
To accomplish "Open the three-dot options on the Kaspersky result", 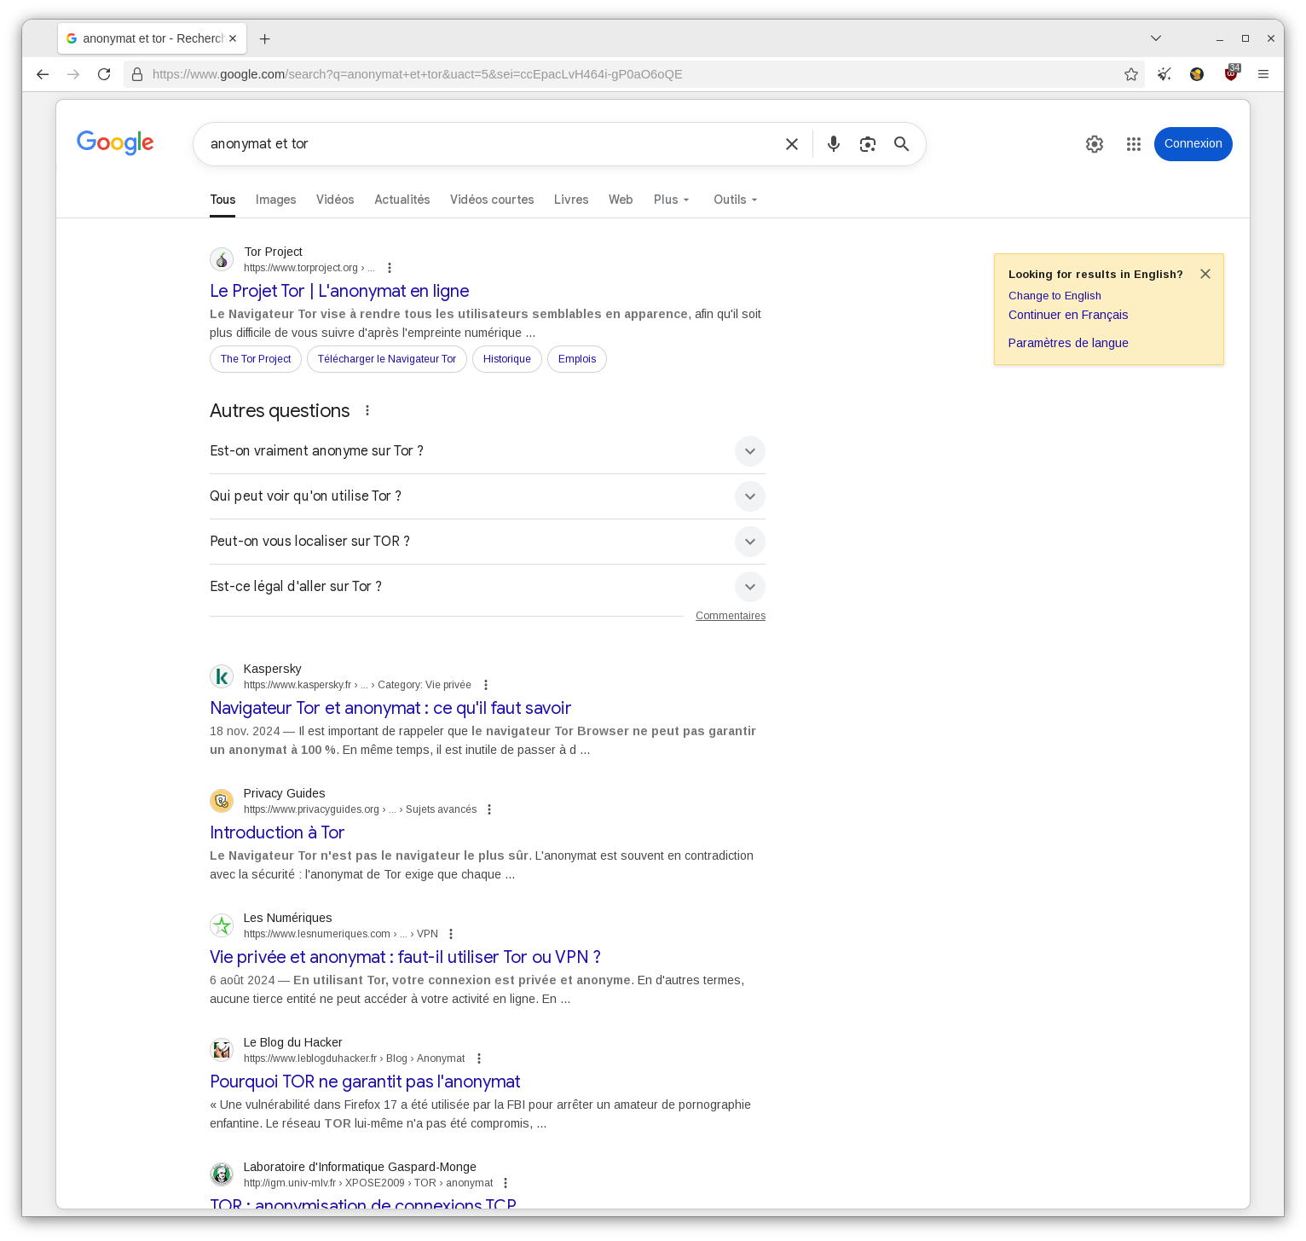I will [485, 684].
